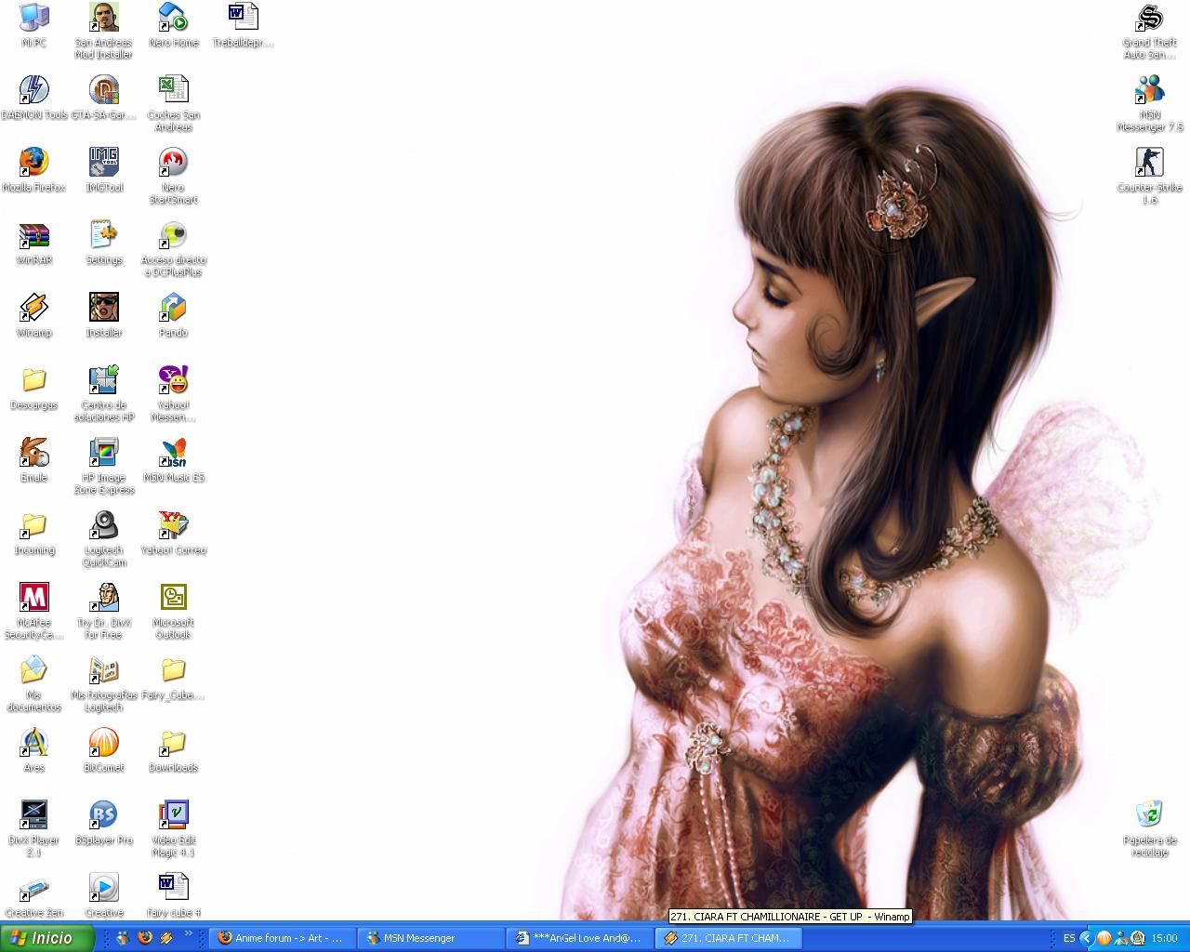Image resolution: width=1190 pixels, height=952 pixels.
Task: Switch to Anime forum Firefox taskbar button
Action: [282, 938]
